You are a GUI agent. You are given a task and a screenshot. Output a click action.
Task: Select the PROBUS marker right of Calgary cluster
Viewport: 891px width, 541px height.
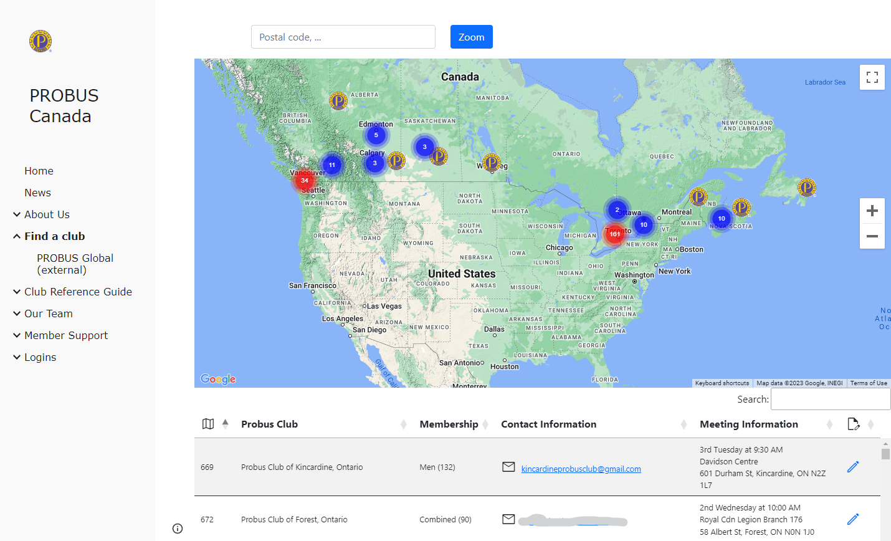coord(396,161)
